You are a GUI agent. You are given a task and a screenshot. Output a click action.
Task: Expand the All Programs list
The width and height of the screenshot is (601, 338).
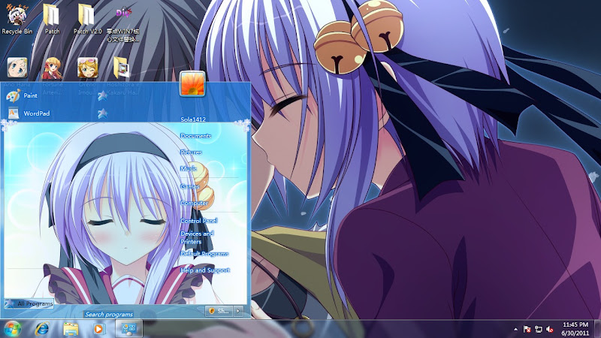tap(29, 303)
